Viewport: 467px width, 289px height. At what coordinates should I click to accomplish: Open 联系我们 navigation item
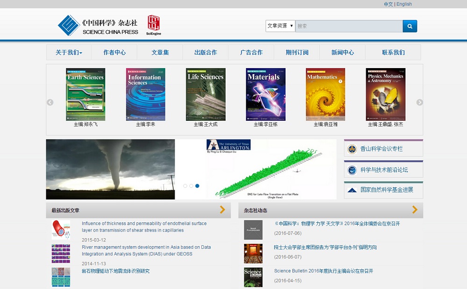click(x=393, y=52)
